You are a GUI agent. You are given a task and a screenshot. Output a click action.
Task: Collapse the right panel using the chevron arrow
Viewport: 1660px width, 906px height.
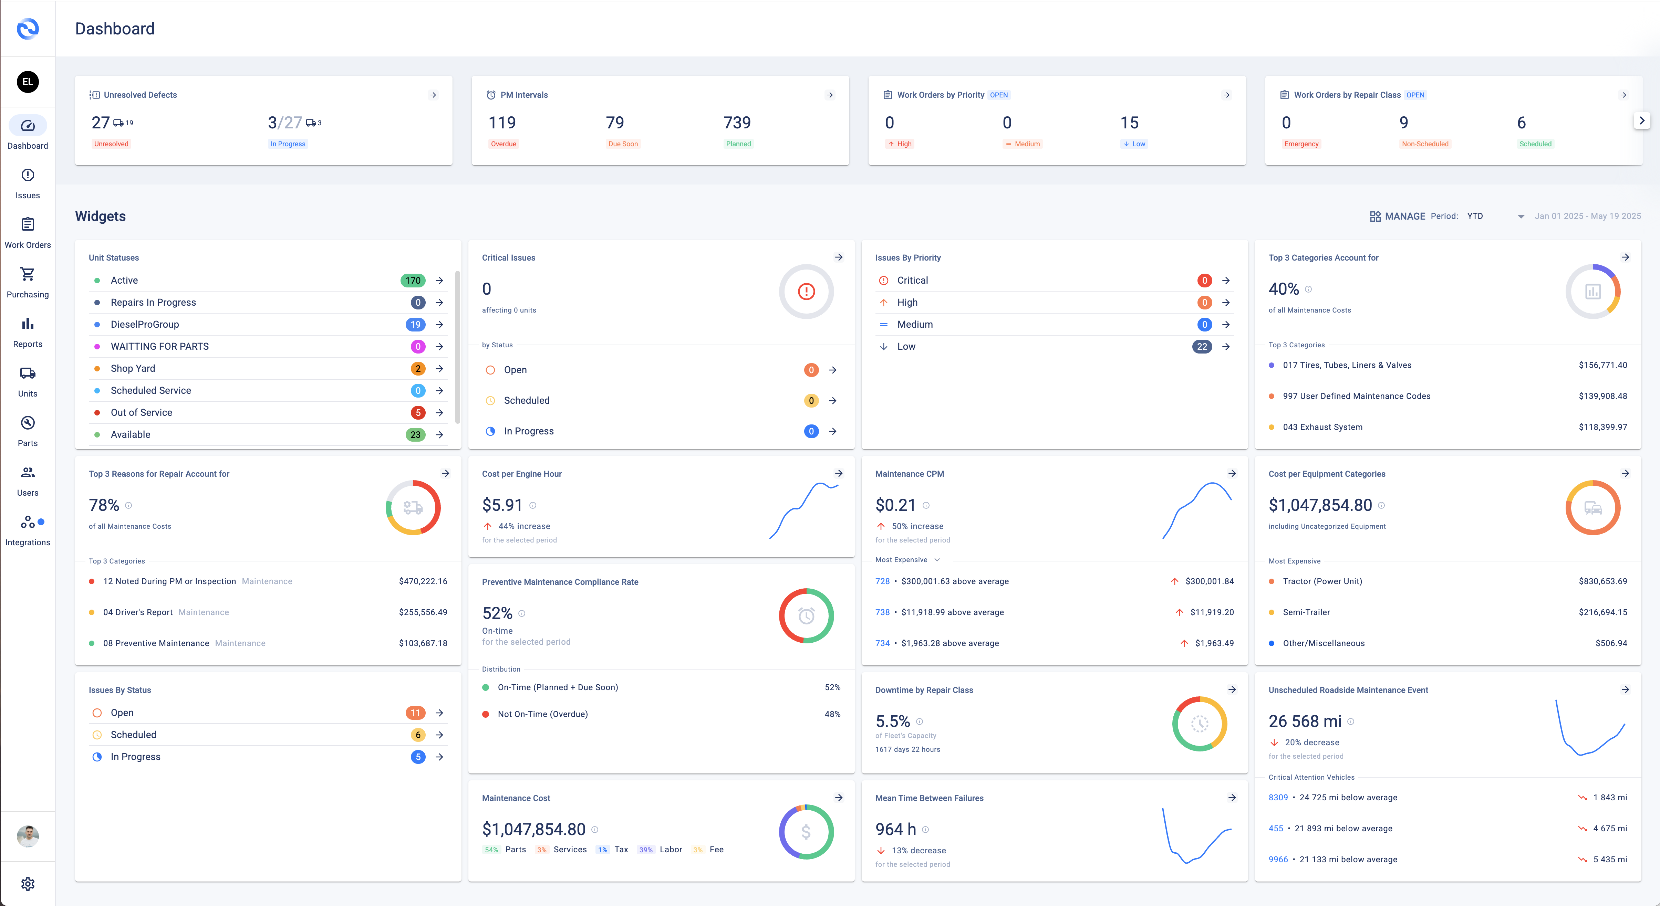coord(1642,120)
